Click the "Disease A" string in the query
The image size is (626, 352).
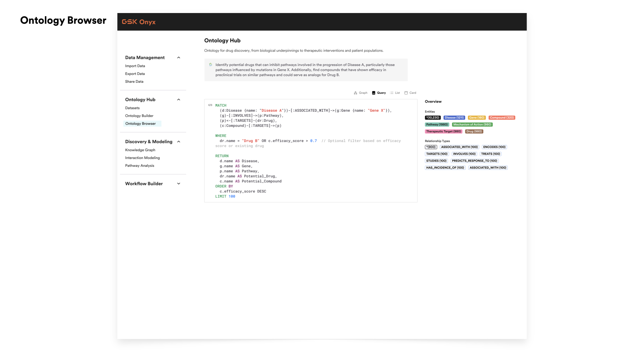point(271,110)
